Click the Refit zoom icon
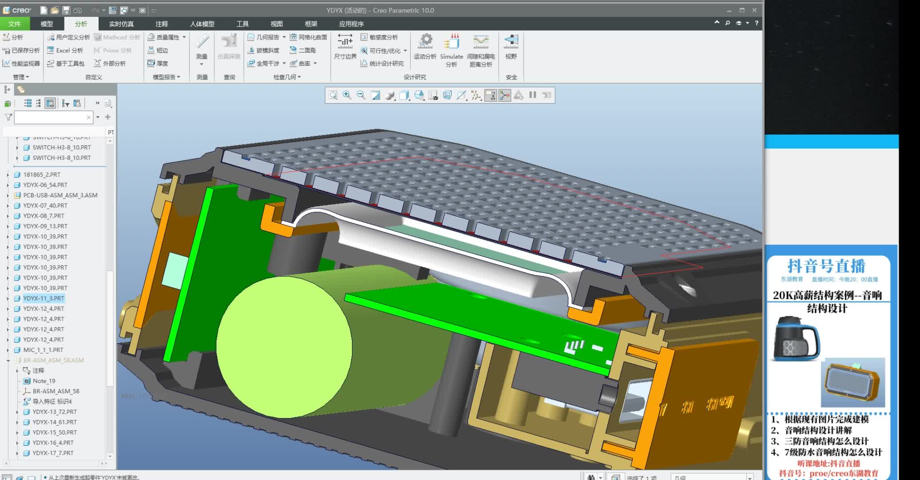The image size is (920, 480). [x=333, y=95]
